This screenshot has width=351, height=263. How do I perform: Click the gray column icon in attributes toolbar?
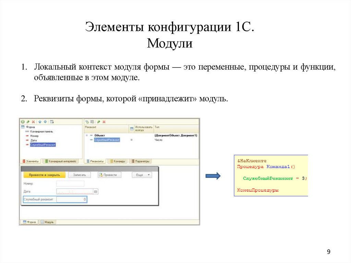[x=92, y=122]
